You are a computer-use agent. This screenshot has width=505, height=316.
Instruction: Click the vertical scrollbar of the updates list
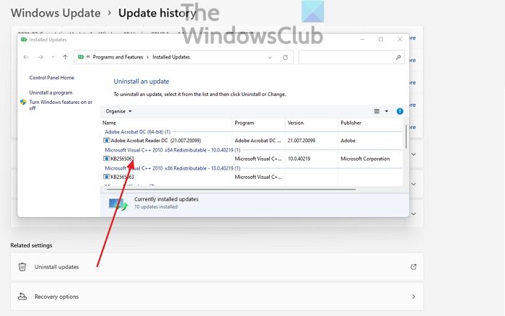(405, 136)
